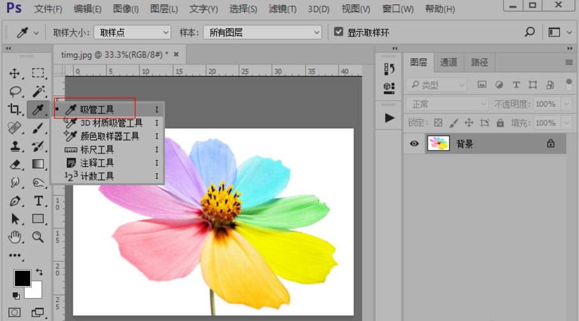Select the Hand tool
Screen dimensions: 579x321
click(15, 237)
